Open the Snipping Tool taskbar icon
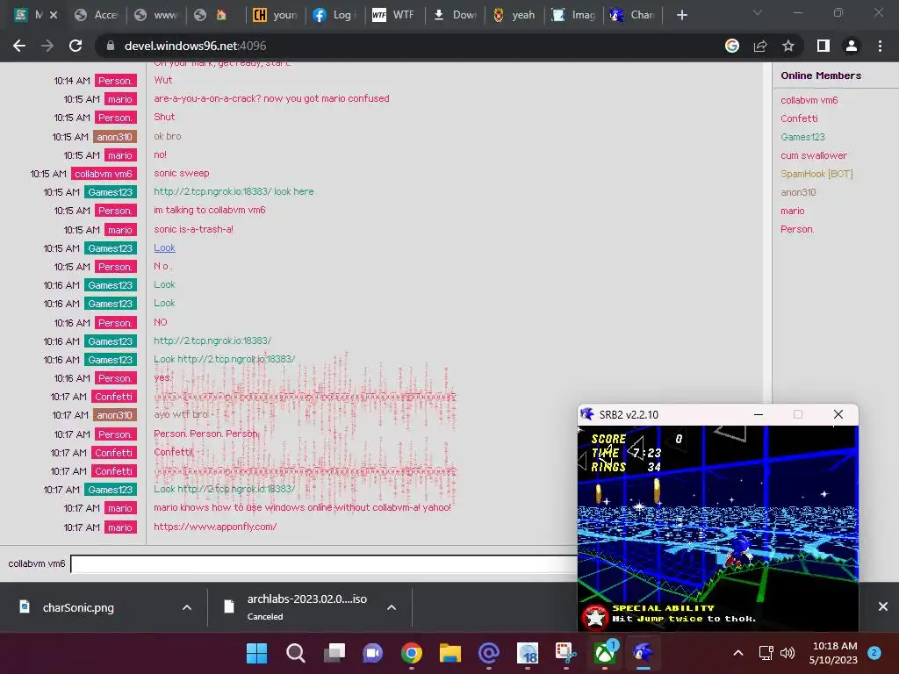This screenshot has height=674, width=899. click(x=566, y=653)
